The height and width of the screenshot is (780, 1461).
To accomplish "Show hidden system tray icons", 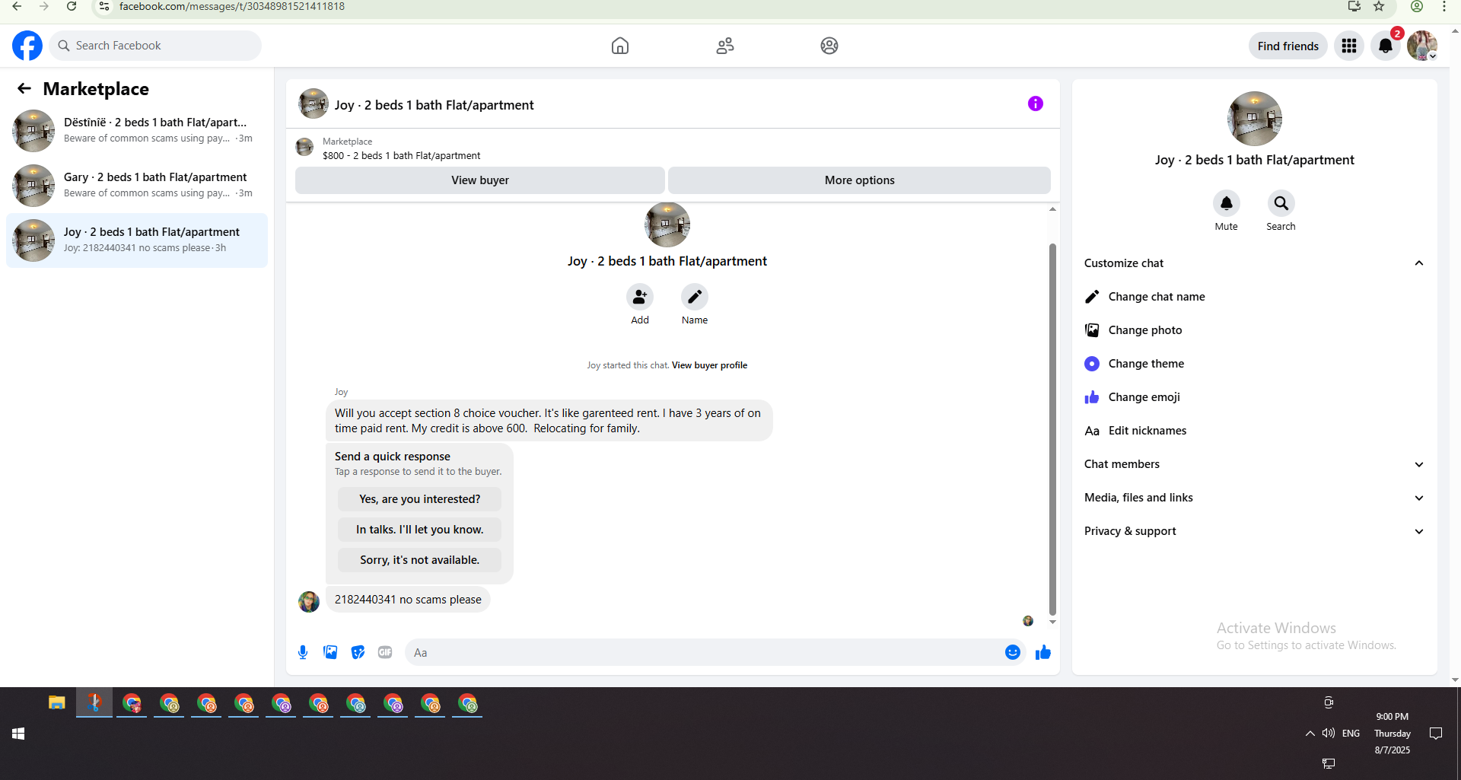I will tap(1310, 734).
